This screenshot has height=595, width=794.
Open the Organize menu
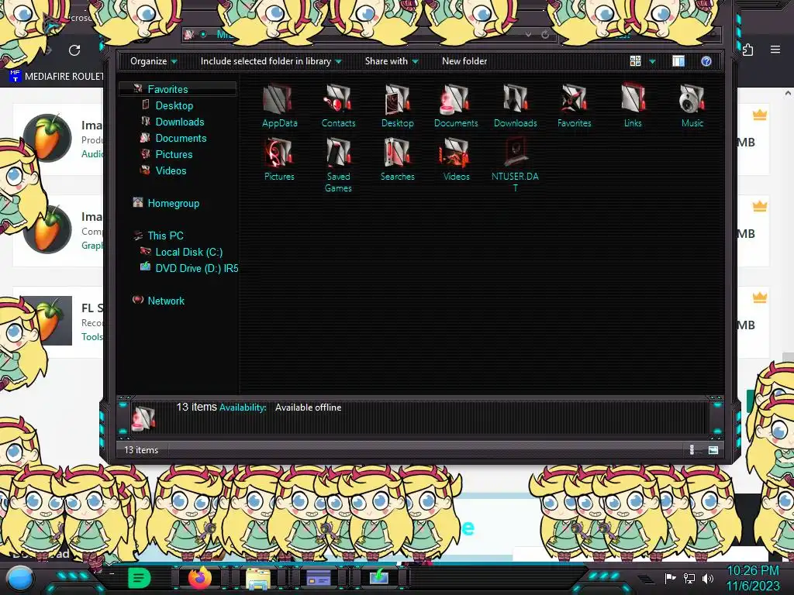coord(154,61)
